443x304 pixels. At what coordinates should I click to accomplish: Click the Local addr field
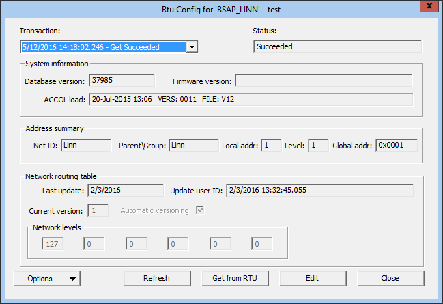[271, 146]
